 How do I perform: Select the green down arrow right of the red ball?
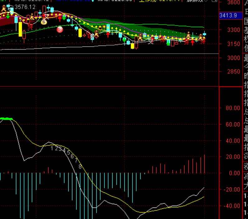[x=64, y=17]
